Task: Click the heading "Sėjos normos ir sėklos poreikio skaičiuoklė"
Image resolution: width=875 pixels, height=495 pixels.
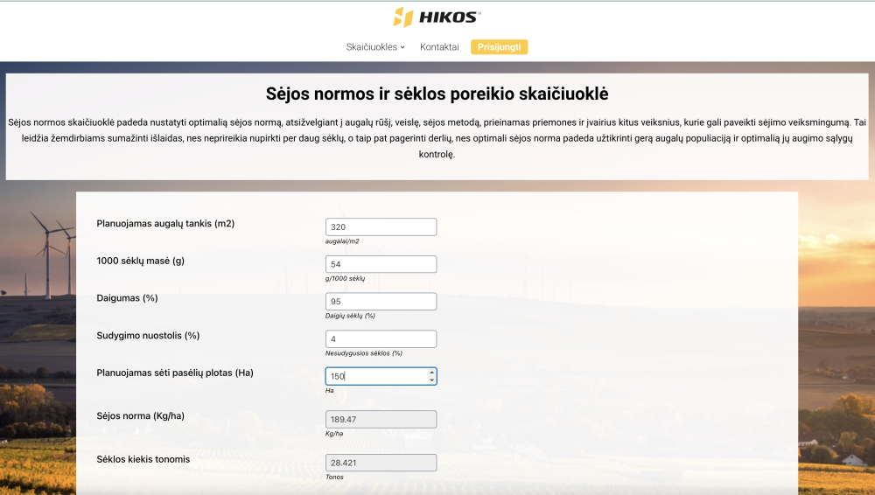Action: [x=437, y=94]
